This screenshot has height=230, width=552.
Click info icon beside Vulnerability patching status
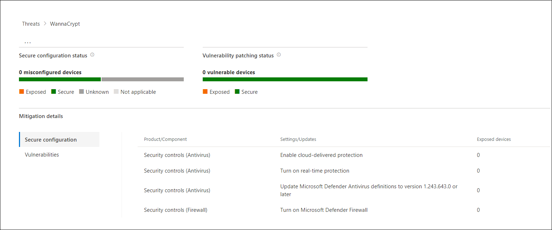click(279, 55)
